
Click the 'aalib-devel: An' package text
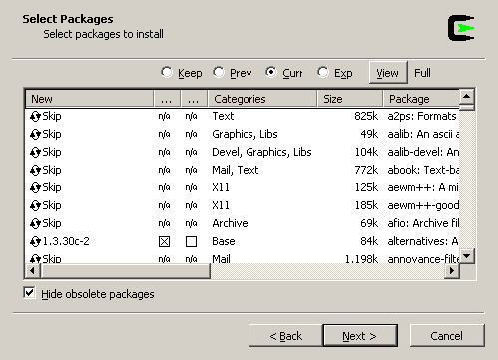423,152
